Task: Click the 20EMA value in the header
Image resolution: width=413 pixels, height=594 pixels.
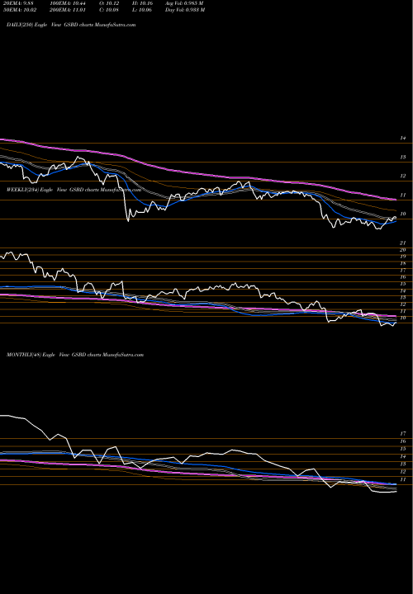Action: [18, 3]
